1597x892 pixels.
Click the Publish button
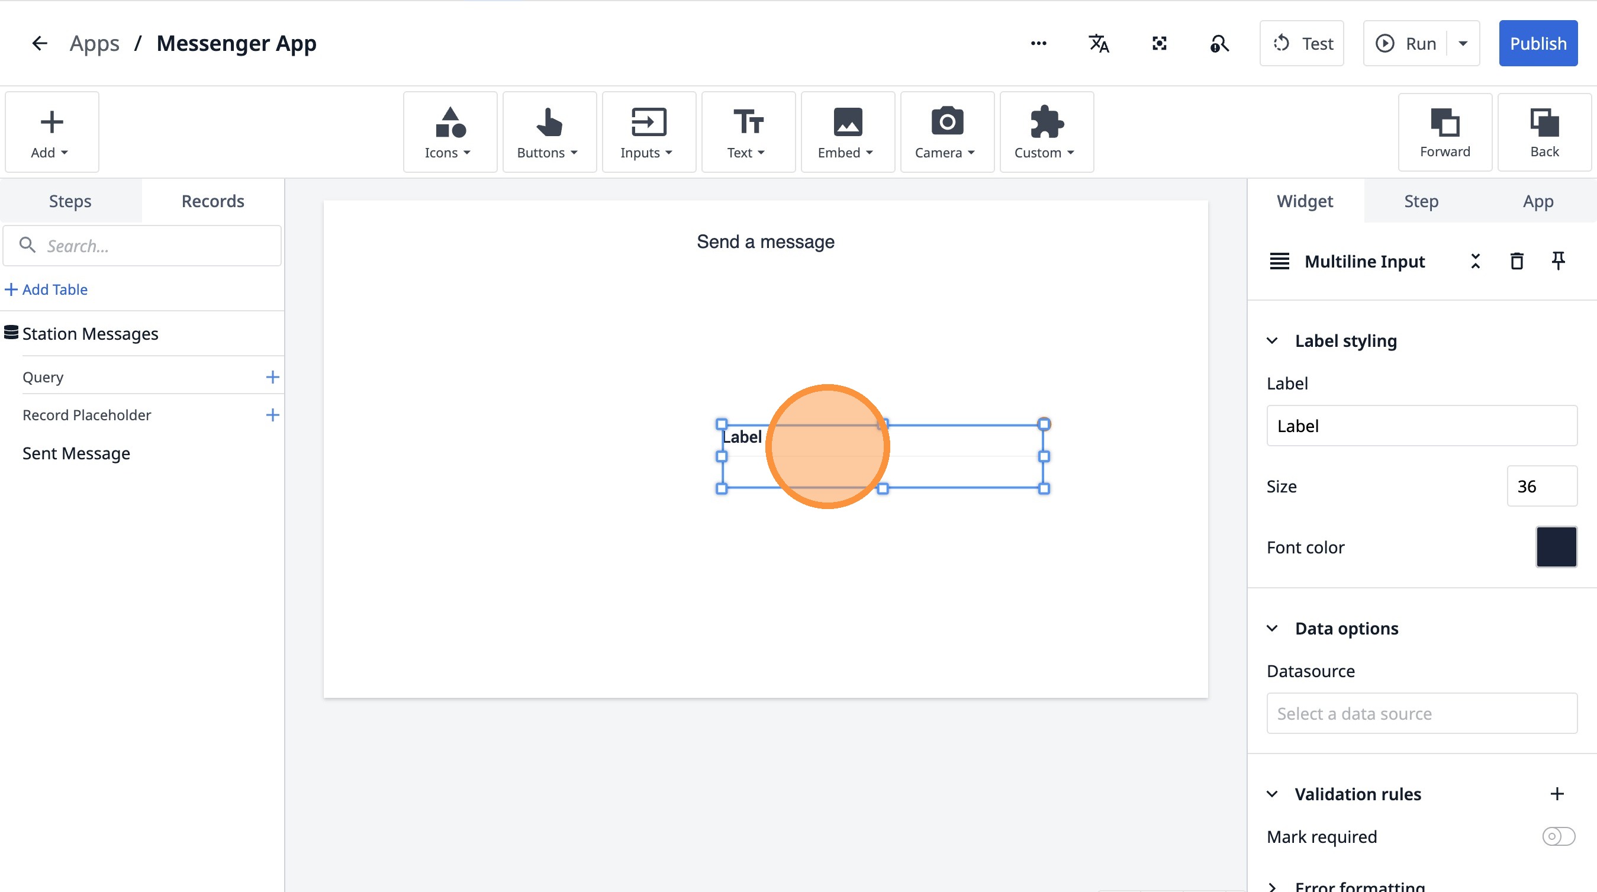[x=1537, y=43]
